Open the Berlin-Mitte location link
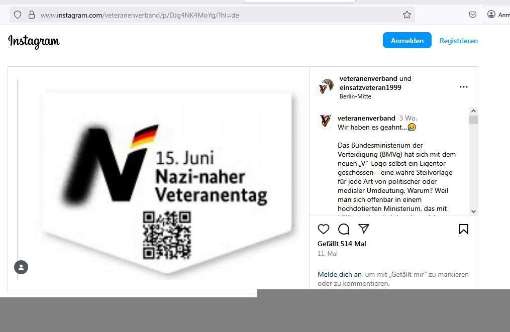510x332 pixels. (355, 96)
